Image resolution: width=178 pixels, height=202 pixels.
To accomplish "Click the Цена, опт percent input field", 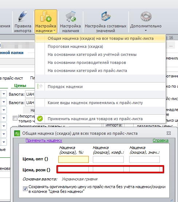I will pyautogui.click(x=74, y=159).
